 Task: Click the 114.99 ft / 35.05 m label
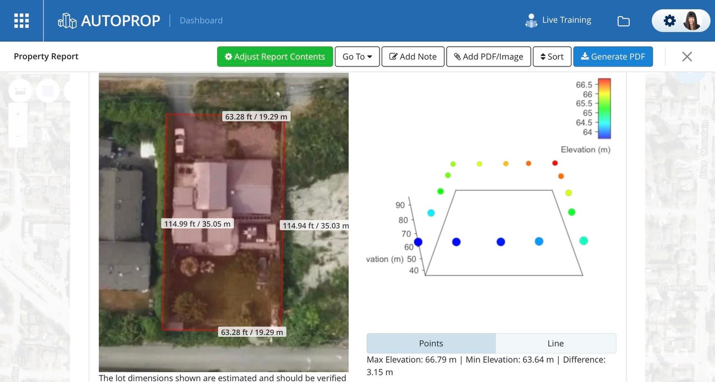198,224
